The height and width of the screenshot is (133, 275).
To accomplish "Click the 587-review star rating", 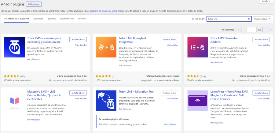I will pos(12,76).
